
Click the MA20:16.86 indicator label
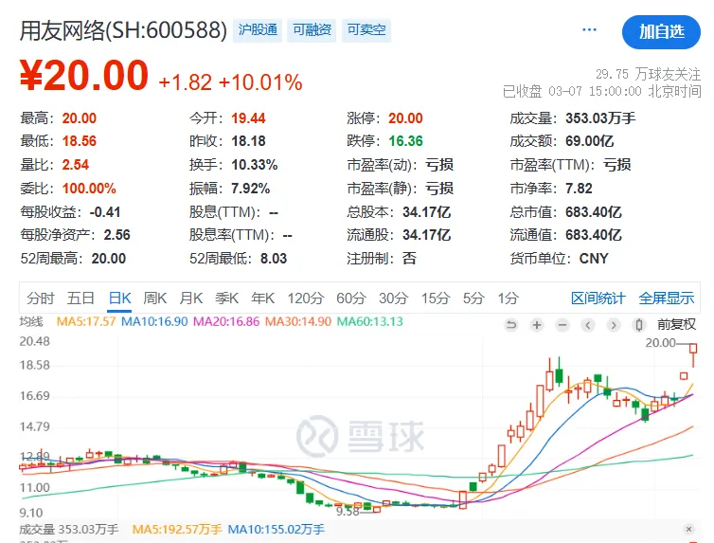[x=226, y=321]
